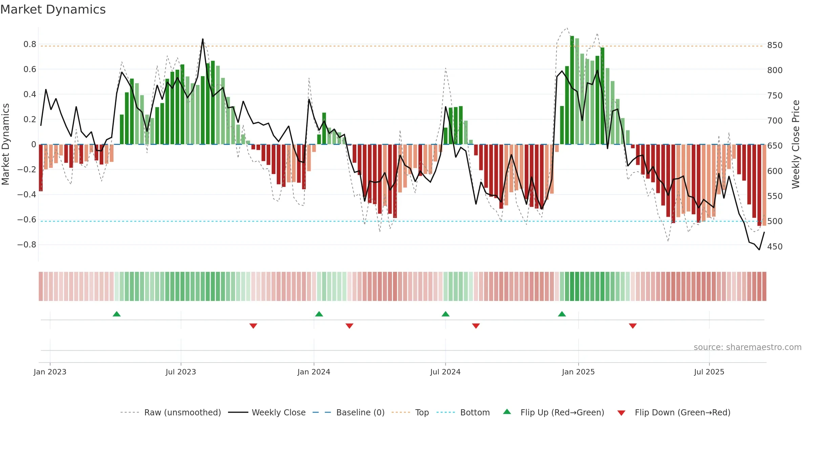Click the red legend triangle icon
Screen dimensions: 813x457
click(621, 413)
